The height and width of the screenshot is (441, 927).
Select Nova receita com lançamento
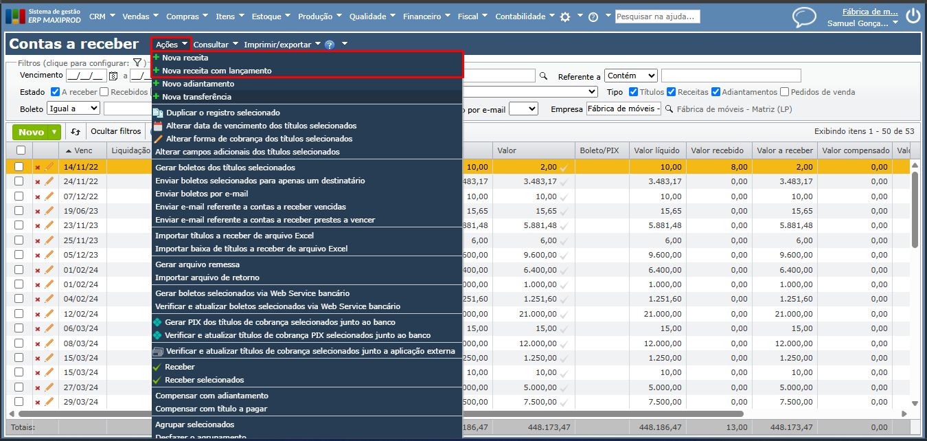[x=216, y=71]
